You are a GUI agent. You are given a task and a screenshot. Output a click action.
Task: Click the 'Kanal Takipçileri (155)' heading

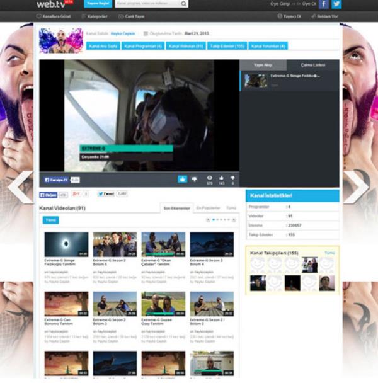tap(274, 253)
